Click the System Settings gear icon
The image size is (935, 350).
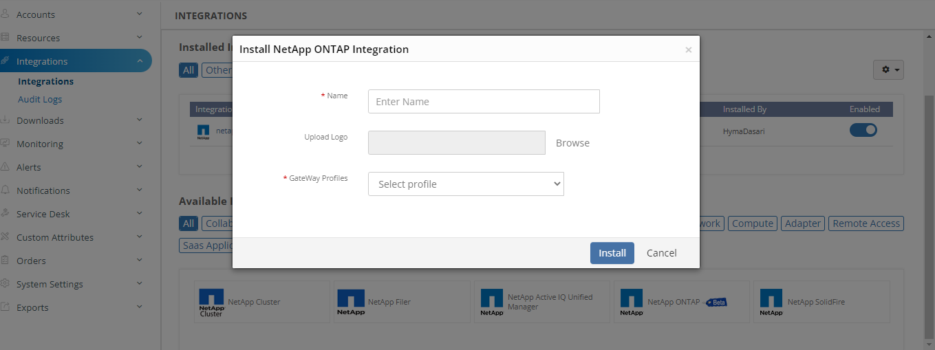click(x=5, y=283)
